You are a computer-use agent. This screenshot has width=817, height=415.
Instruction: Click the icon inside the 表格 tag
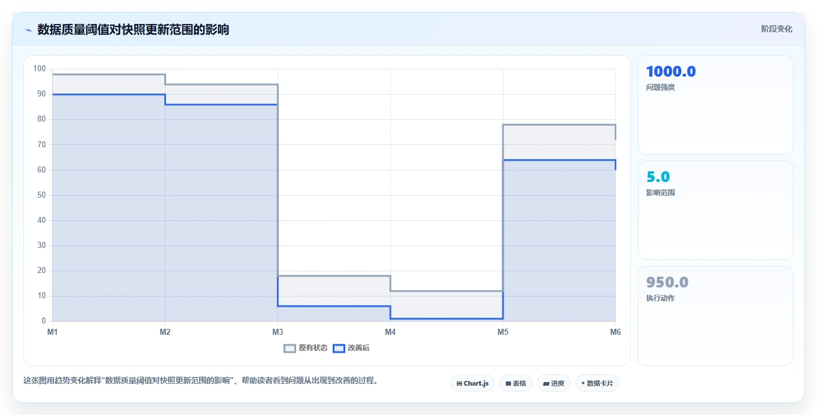click(x=508, y=383)
